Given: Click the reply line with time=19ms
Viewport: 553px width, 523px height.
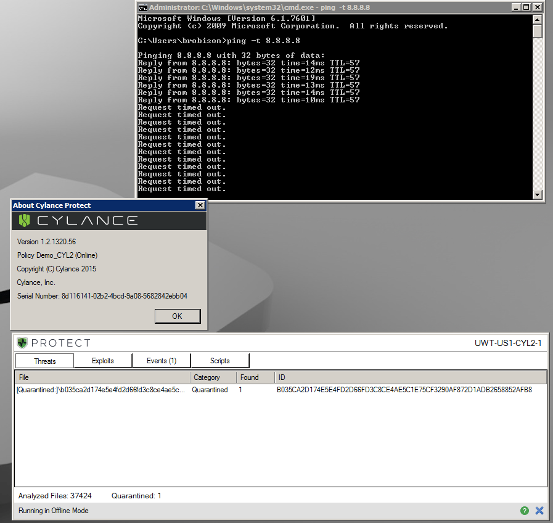Looking at the screenshot, I should (x=248, y=78).
